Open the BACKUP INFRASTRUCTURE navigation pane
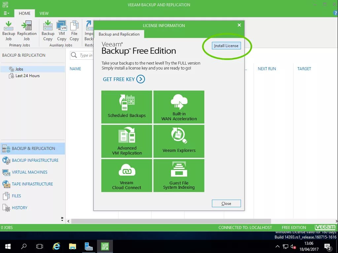 33,160
